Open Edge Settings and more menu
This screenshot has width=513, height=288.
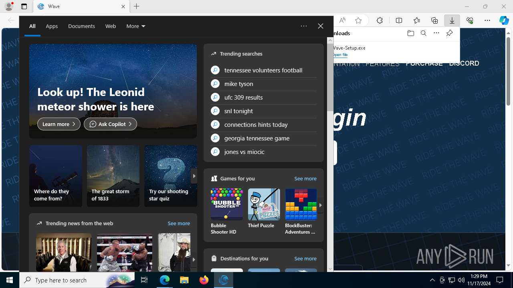pos(487,20)
